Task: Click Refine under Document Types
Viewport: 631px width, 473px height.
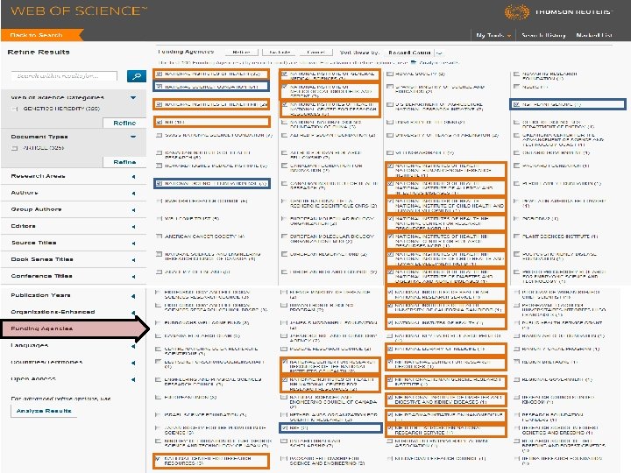Action: 124,162
